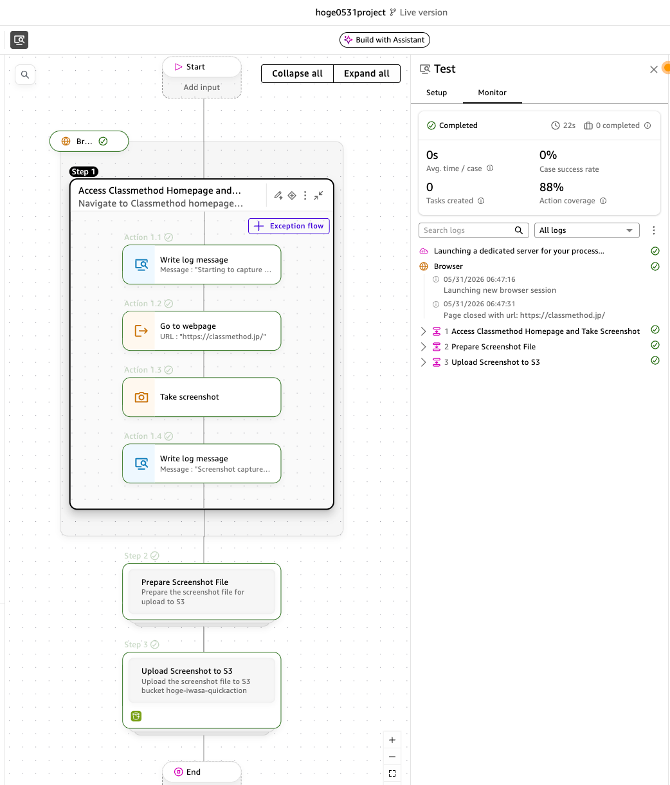Click the orange Go to webpage arrow icon
The image size is (670, 785).
pyautogui.click(x=141, y=331)
